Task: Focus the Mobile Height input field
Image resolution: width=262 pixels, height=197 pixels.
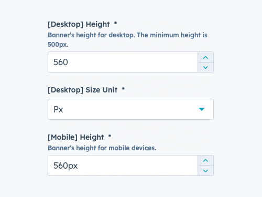Action: click(x=123, y=165)
